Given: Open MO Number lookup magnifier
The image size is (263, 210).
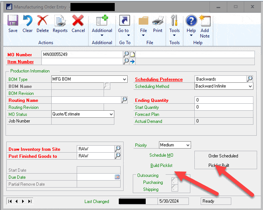Looking at the screenshot, I should coord(126,54).
